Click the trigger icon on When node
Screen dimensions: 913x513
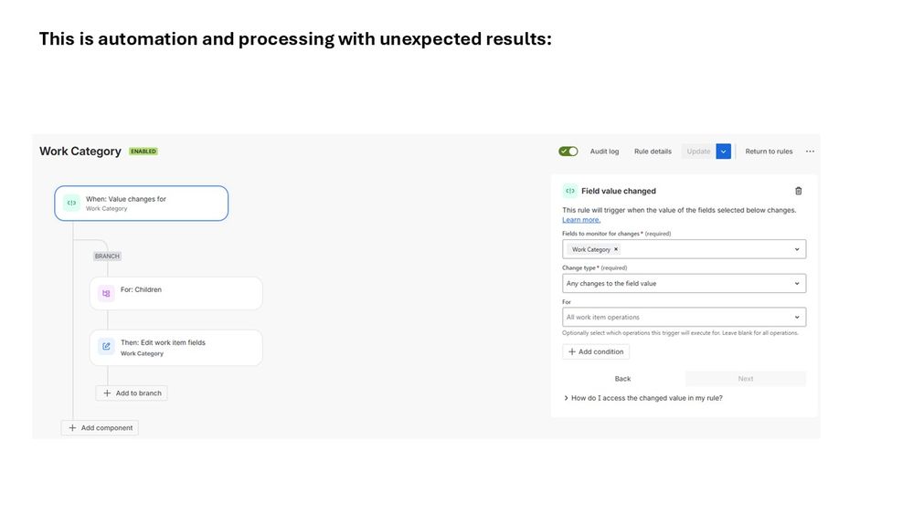coord(71,203)
